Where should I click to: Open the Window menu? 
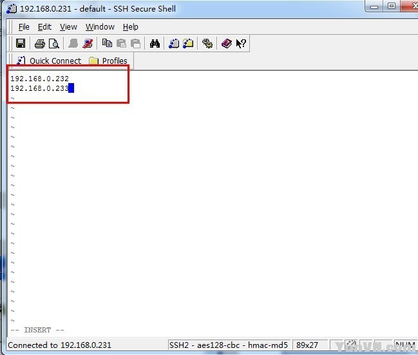pyautogui.click(x=100, y=27)
